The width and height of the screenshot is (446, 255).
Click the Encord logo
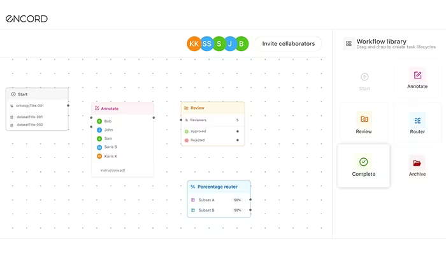click(27, 18)
